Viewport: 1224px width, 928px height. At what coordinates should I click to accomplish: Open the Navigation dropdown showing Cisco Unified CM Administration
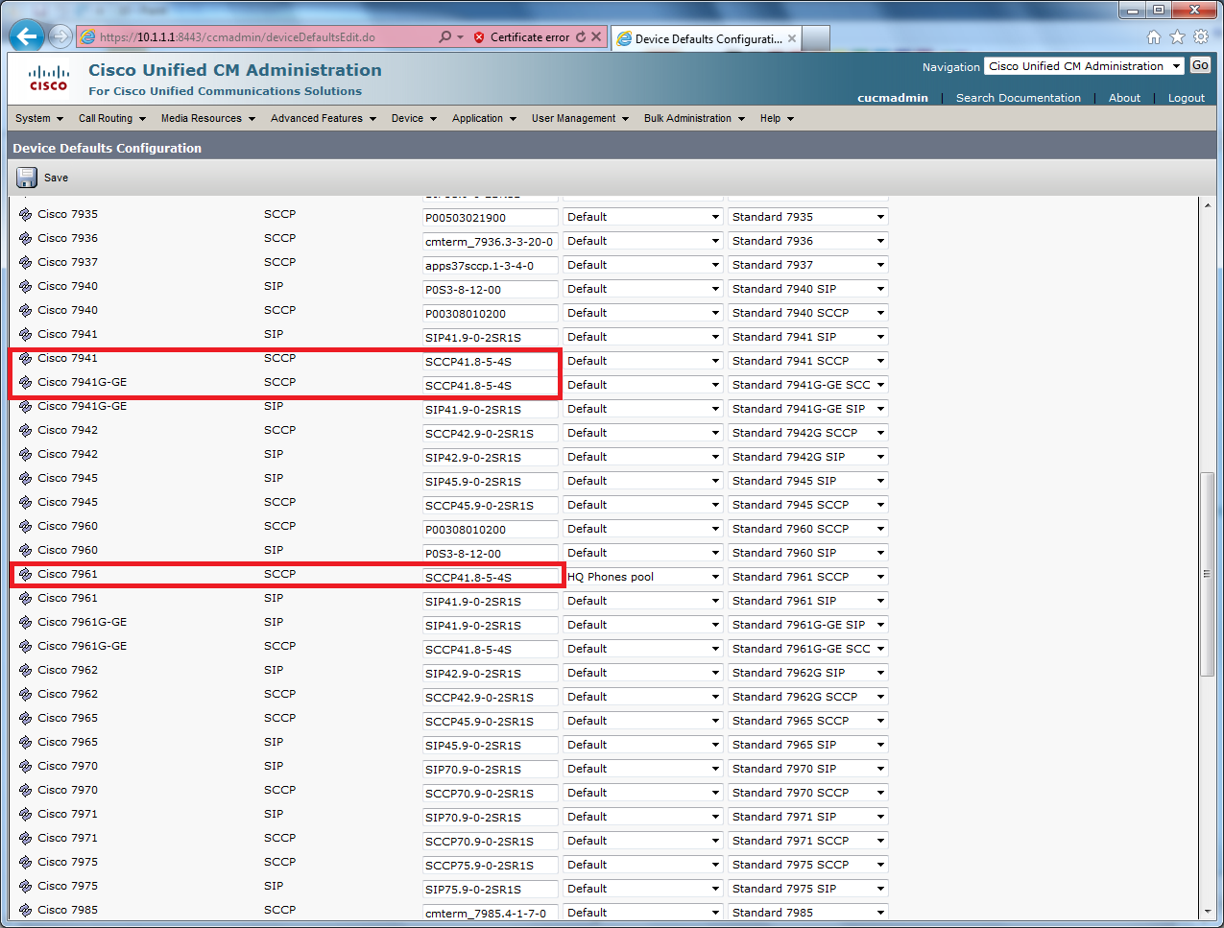coord(1083,66)
